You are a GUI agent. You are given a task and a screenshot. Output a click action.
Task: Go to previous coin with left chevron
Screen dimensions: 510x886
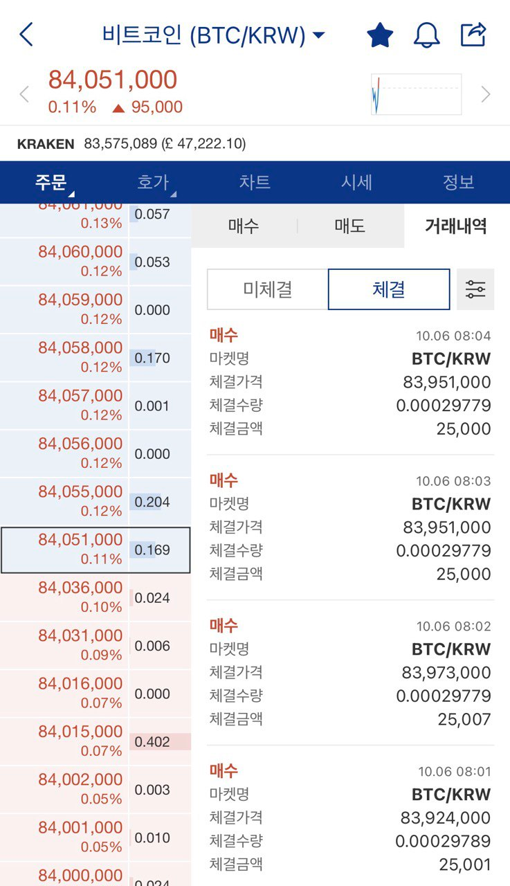[x=24, y=94]
